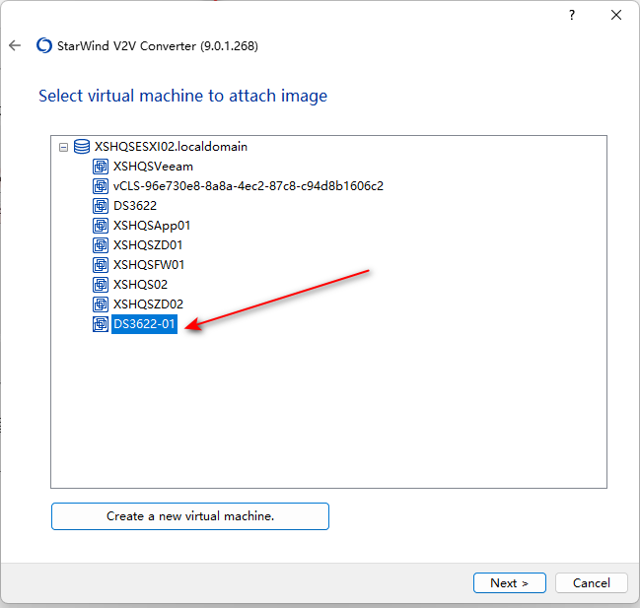Click the VM icon beside XSHQSApp01
640x608 pixels.
[x=101, y=225]
